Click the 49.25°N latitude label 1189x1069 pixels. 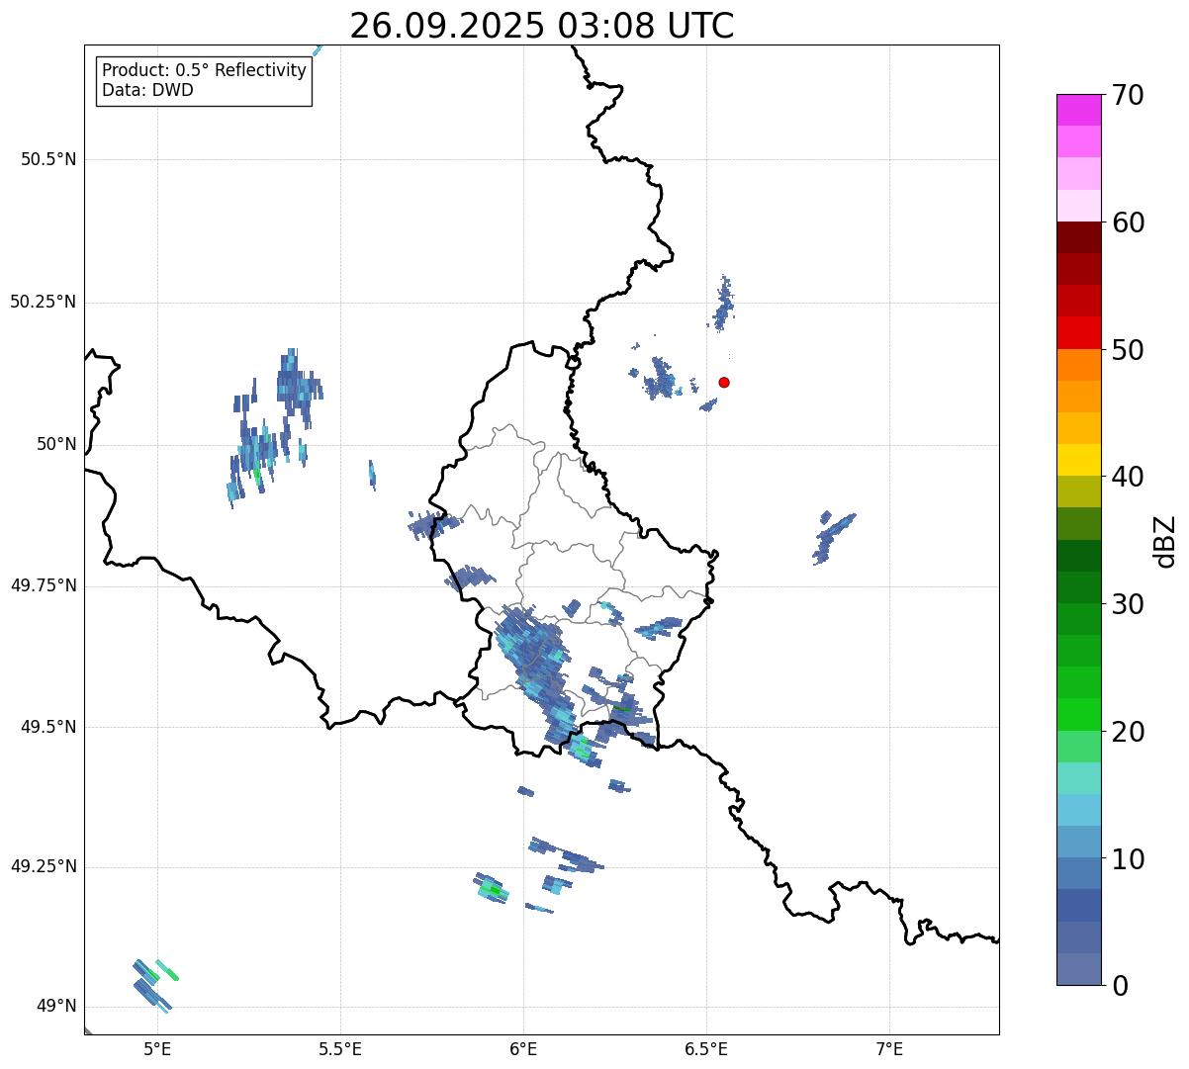(44, 867)
